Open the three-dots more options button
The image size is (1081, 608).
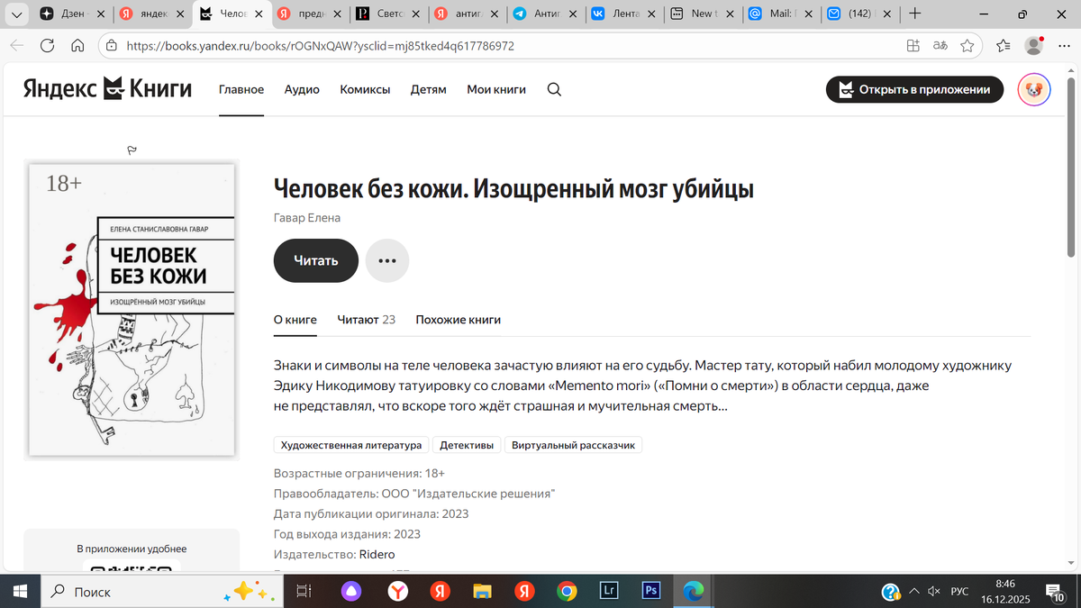387,260
